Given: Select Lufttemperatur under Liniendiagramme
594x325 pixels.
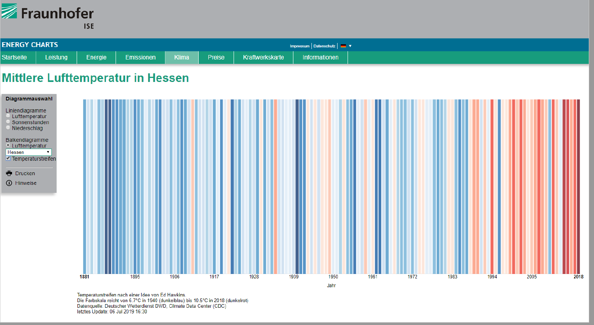Looking at the screenshot, I should [8, 117].
